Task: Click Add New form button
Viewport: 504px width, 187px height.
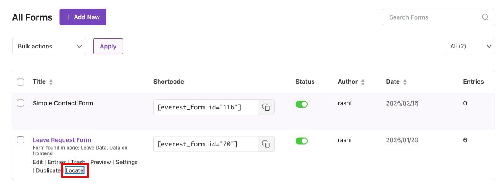Action: pyautogui.click(x=83, y=17)
